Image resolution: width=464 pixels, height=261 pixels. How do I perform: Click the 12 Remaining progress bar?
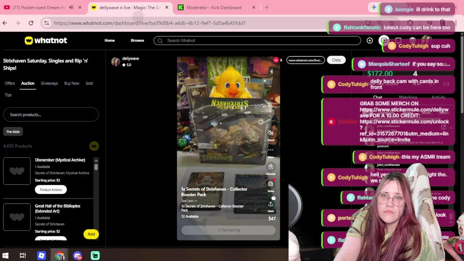(x=228, y=230)
